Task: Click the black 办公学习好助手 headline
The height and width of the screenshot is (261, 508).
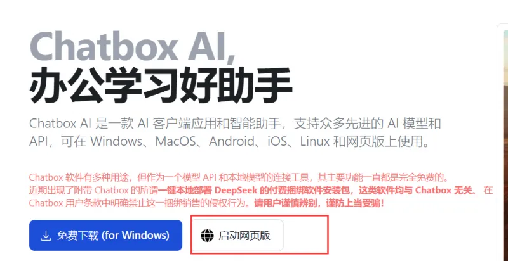Action: pyautogui.click(x=161, y=86)
